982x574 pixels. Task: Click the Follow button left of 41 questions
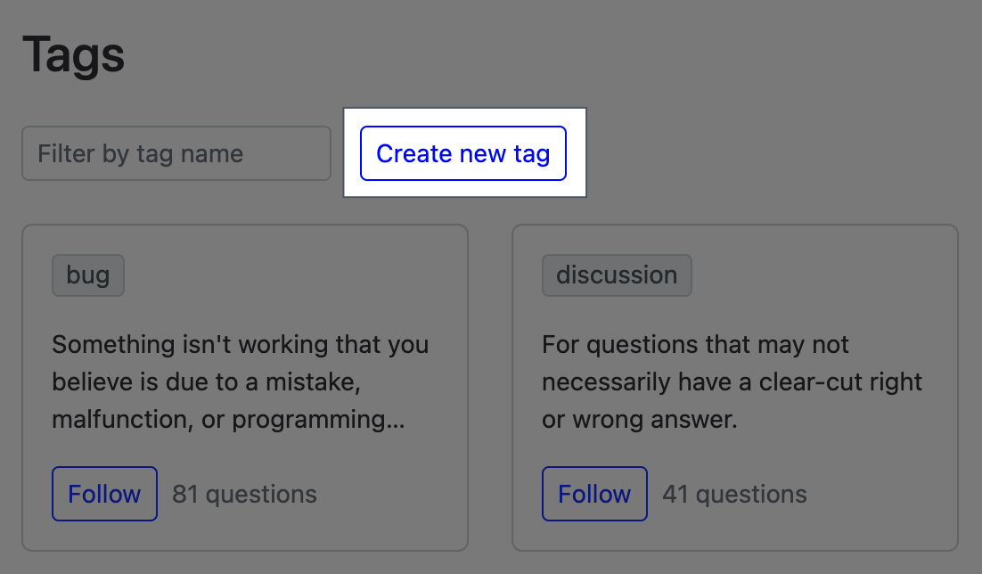pyautogui.click(x=594, y=494)
